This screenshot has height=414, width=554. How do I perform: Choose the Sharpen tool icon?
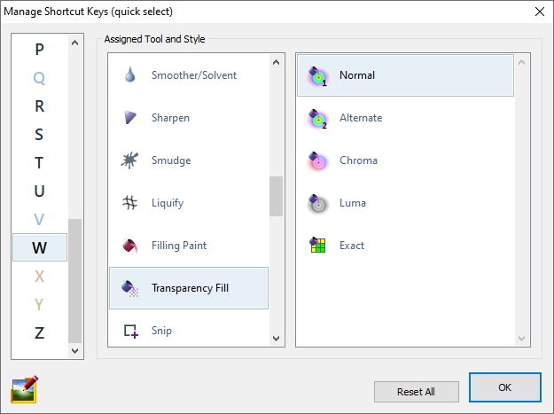click(130, 118)
